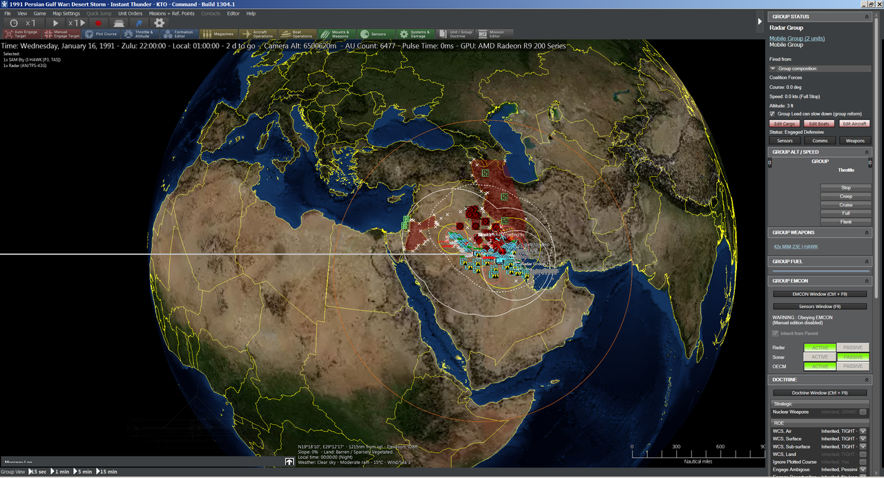Set Radar to PASSIVE
The width and height of the screenshot is (884, 478).
pos(853,347)
